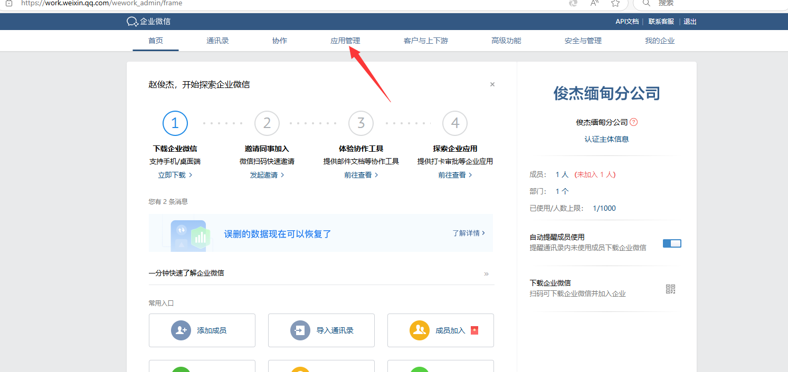Image resolution: width=788 pixels, height=372 pixels.
Task: Click the 添加成员 person-plus icon
Action: 181,330
